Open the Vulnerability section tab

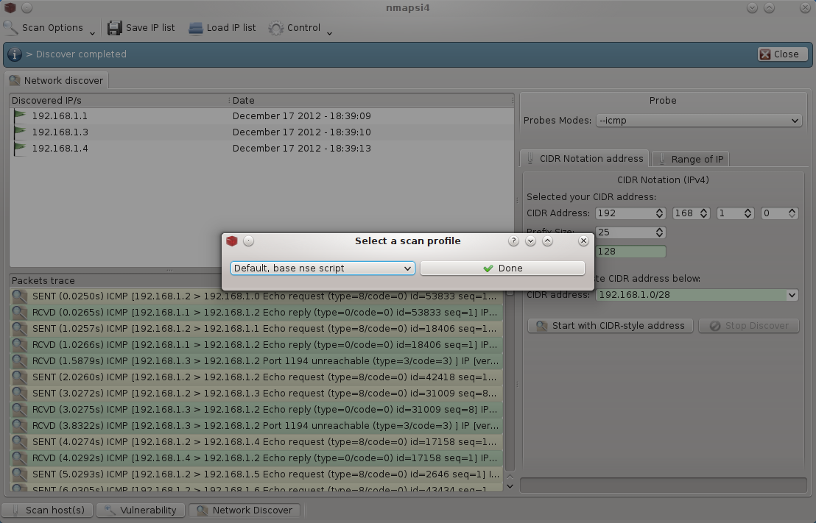click(x=141, y=510)
